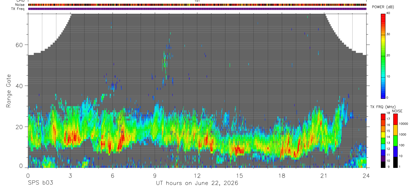This screenshot has height=190, width=412.
Task: Click the purple TX Freq strip
Action: click(197, 9)
